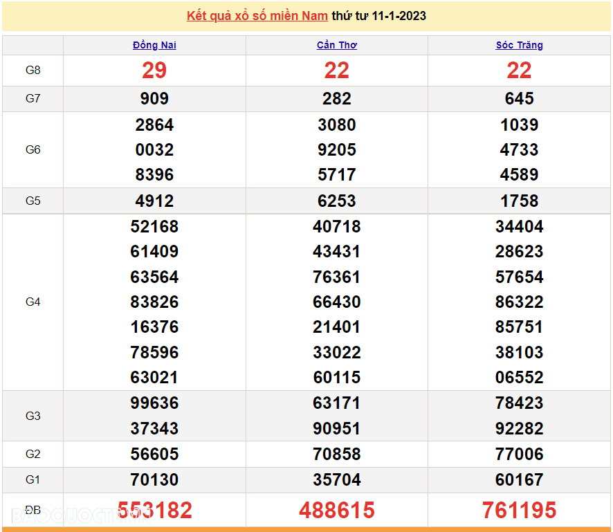The width and height of the screenshot is (613, 532).
Task: Click the G4 row label
Action: pos(33,302)
